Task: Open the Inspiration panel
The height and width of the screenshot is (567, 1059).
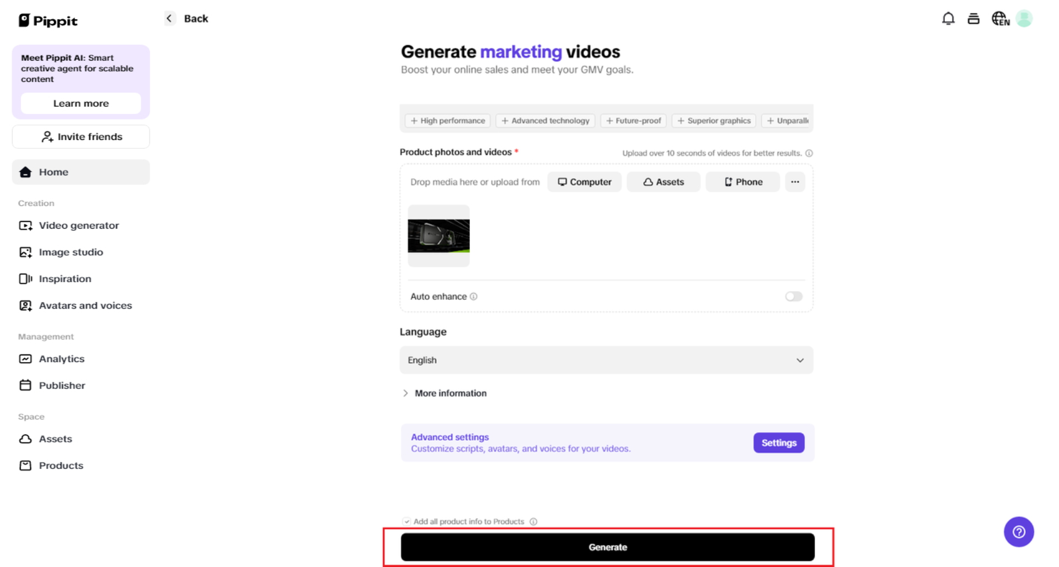Action: click(65, 279)
